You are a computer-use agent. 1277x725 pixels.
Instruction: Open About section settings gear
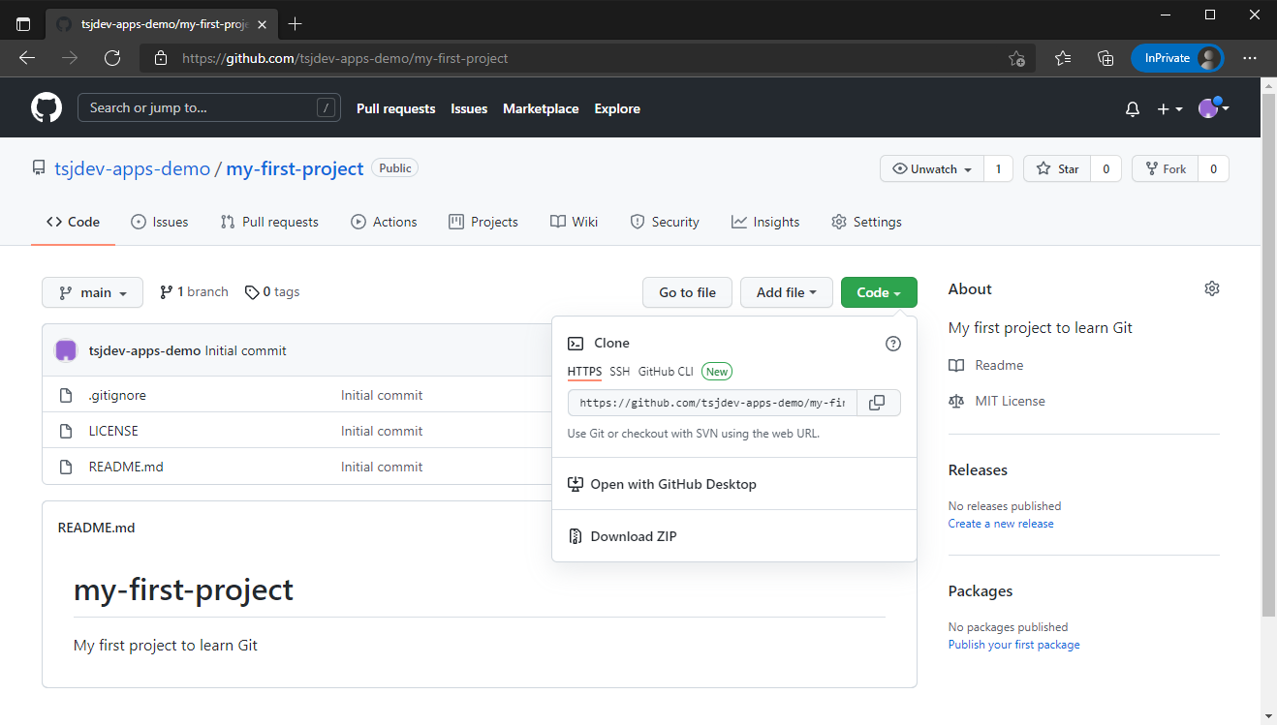pos(1211,288)
